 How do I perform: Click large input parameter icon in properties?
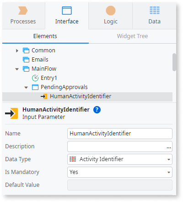click(11, 113)
